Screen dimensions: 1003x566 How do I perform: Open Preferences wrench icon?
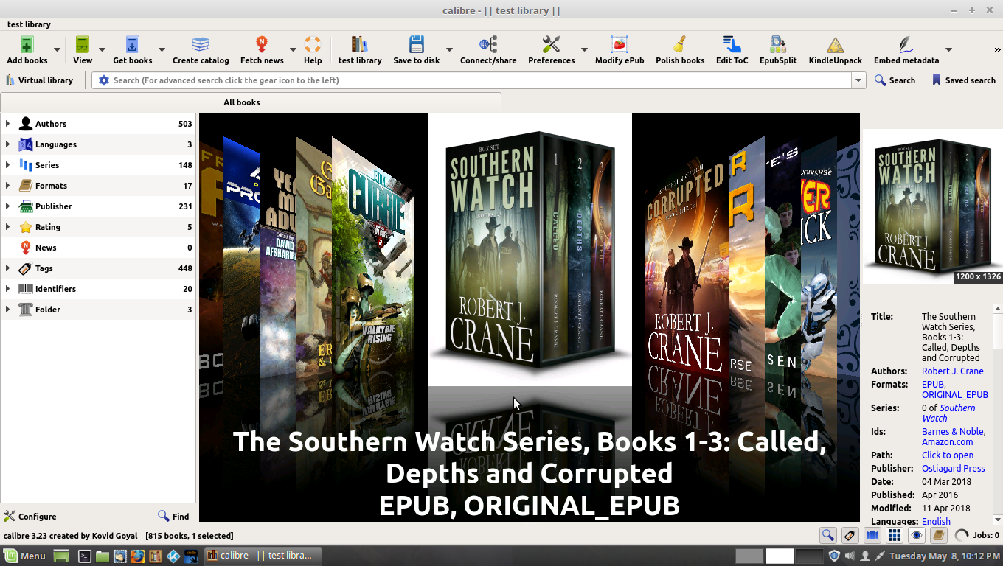(551, 44)
